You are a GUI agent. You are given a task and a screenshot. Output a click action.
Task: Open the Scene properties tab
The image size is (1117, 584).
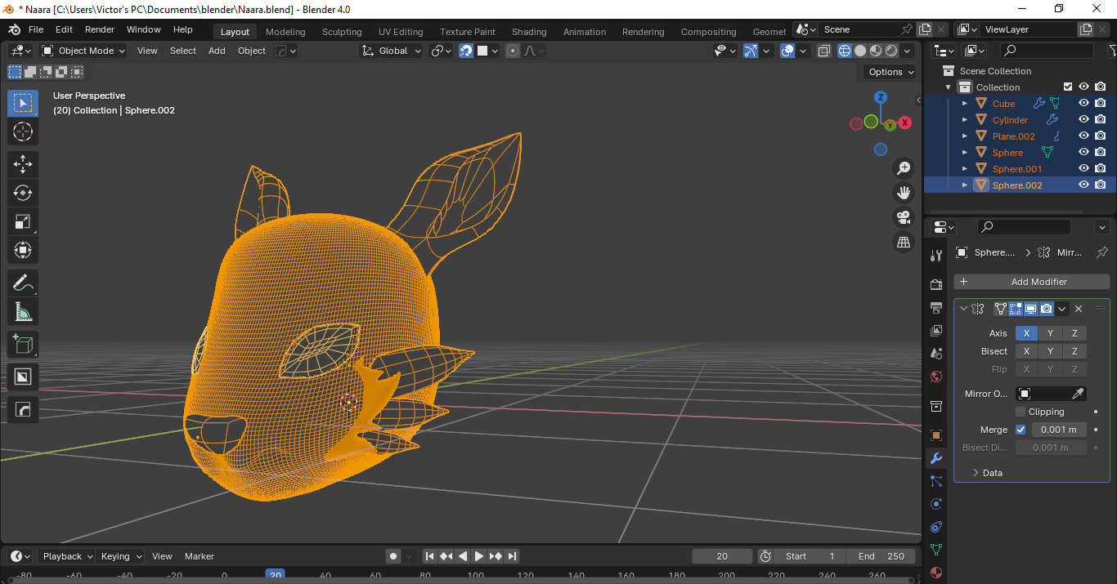click(x=936, y=354)
